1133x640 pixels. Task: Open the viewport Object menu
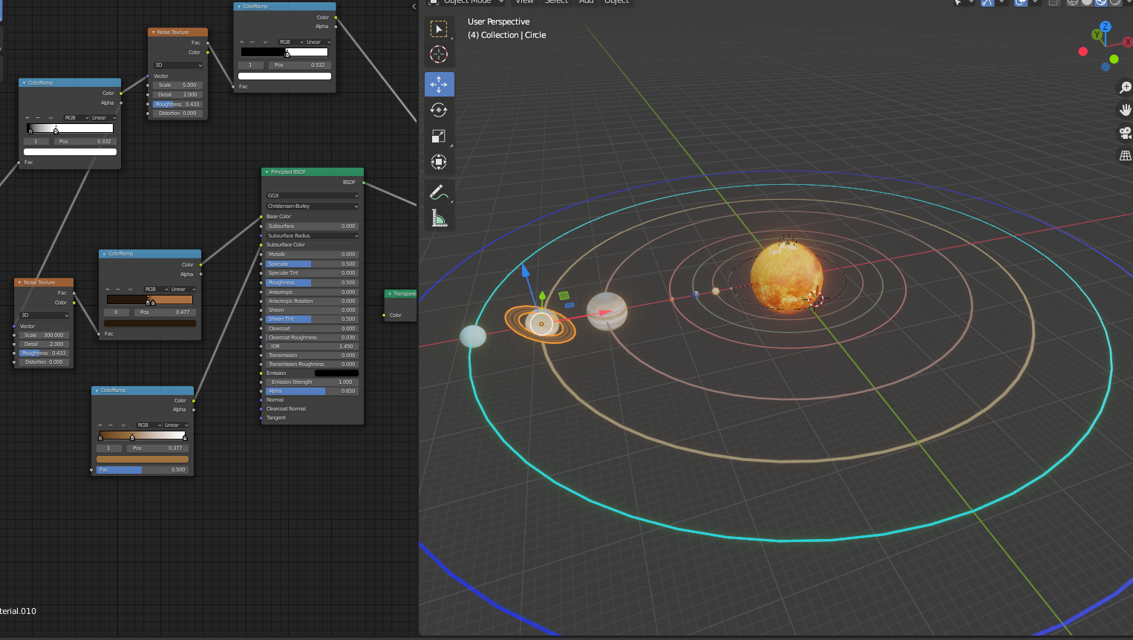pos(616,2)
